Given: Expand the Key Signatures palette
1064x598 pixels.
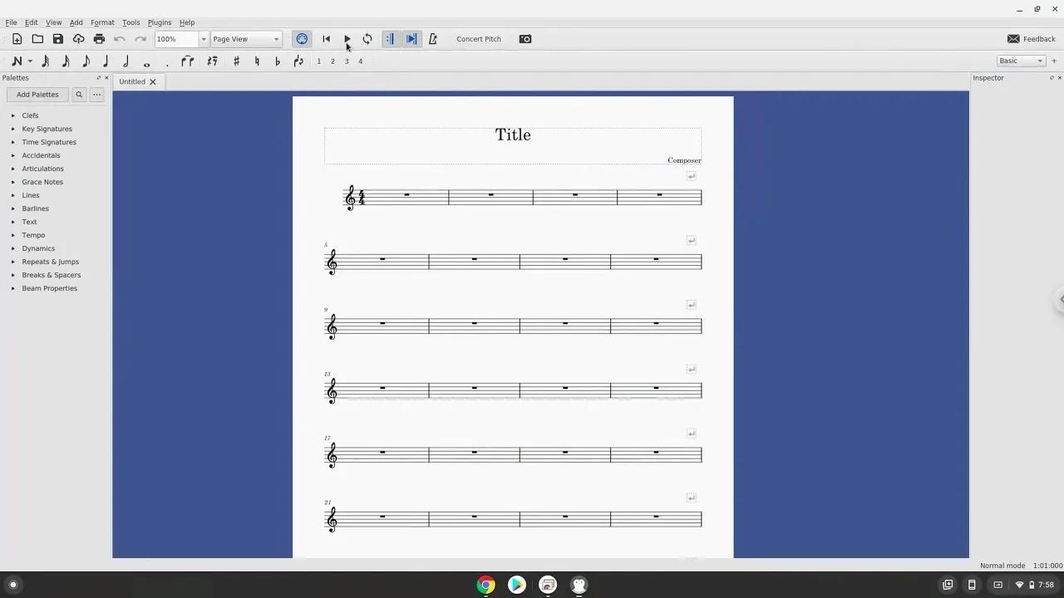Looking at the screenshot, I should [47, 129].
